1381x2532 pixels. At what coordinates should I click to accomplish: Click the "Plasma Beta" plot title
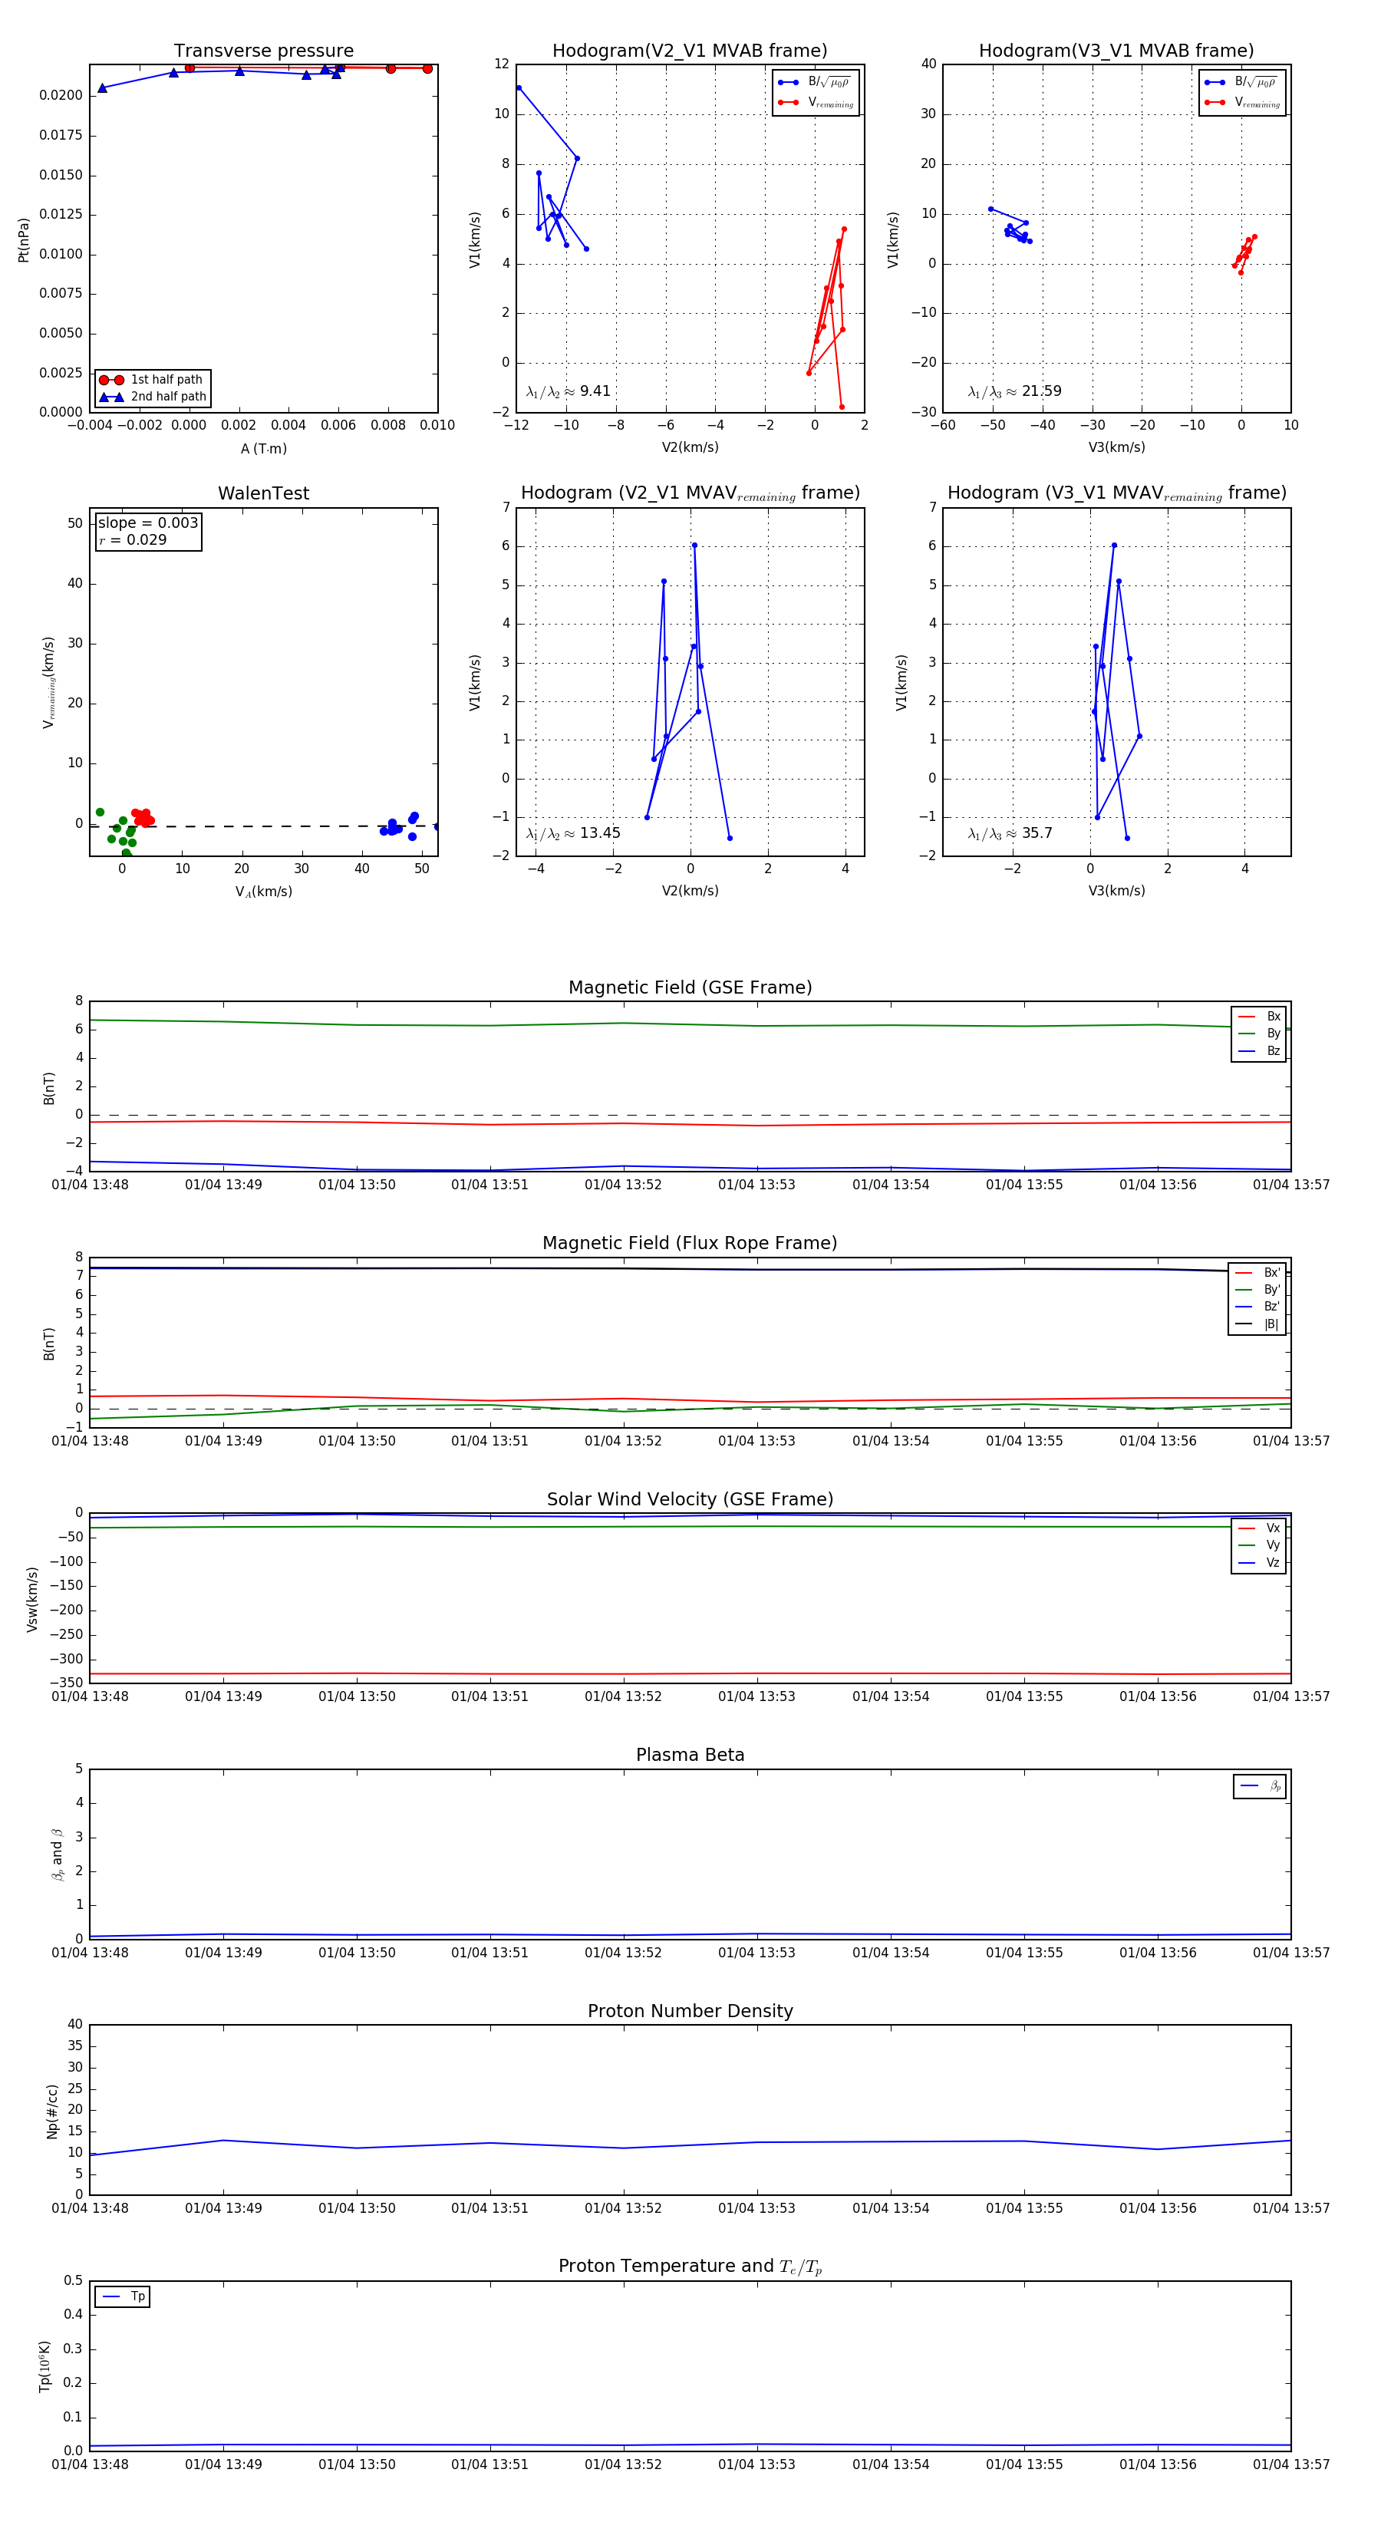coord(690,1755)
